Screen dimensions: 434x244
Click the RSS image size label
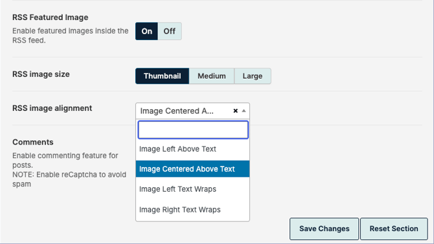click(41, 74)
